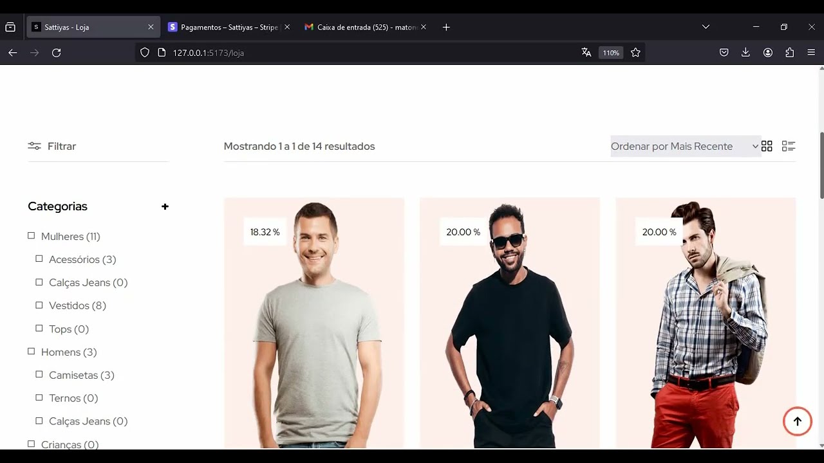This screenshot has height=463, width=824.
Task: Click the page vertical scrollbar thumb
Action: click(x=821, y=165)
